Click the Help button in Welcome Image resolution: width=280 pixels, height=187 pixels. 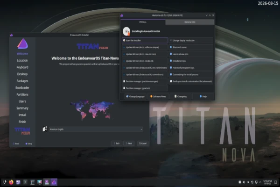pos(203,96)
